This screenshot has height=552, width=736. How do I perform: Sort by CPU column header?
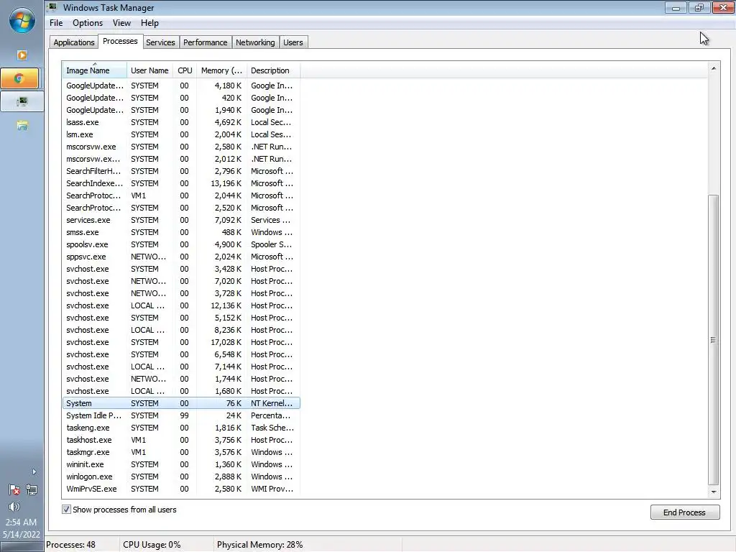tap(185, 70)
